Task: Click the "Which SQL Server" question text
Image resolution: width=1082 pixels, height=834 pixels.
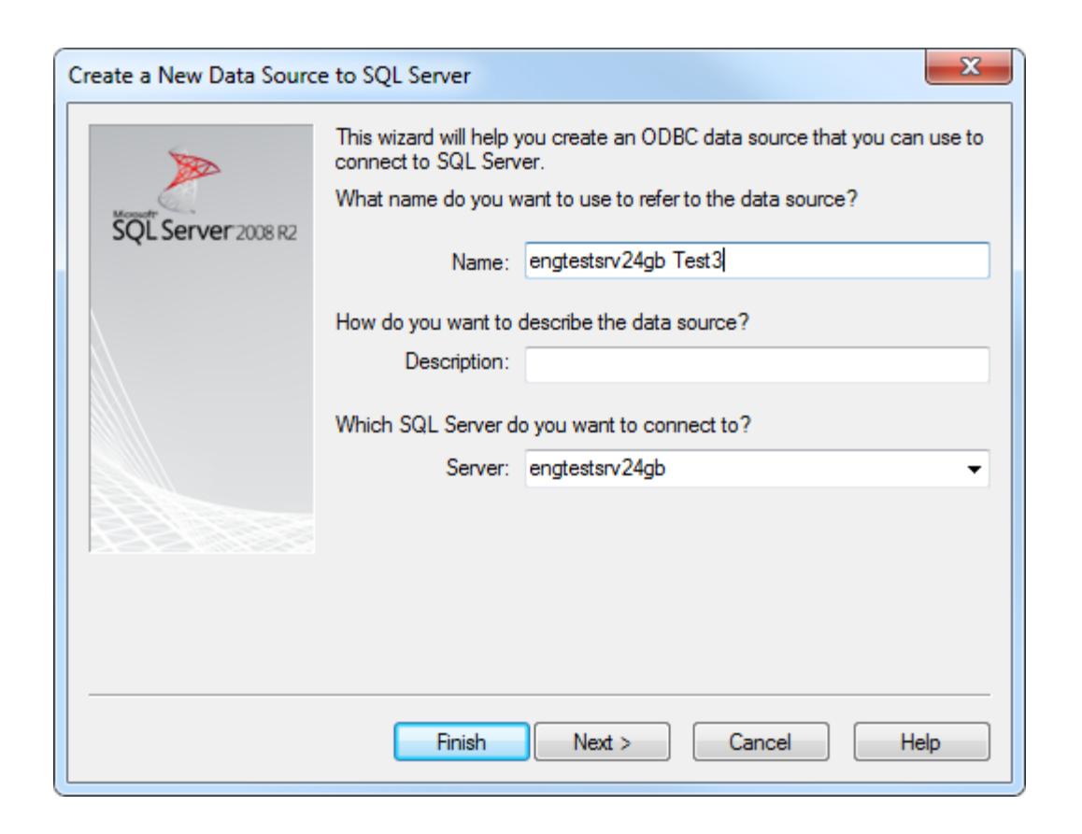Action: tap(543, 425)
